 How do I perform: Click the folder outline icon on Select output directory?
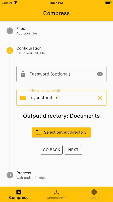(38, 132)
